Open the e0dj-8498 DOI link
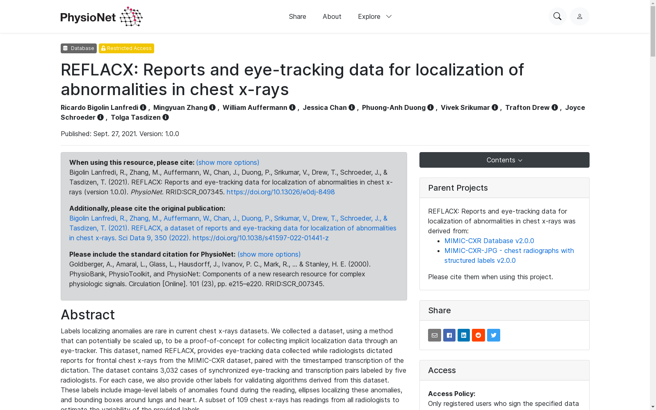This screenshot has height=410, width=656. (x=281, y=192)
